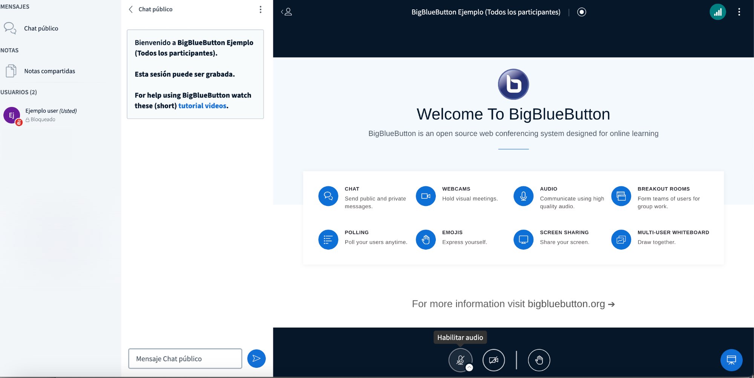754x378 pixels.
Task: Toggle the user list panel
Action: coord(287,12)
